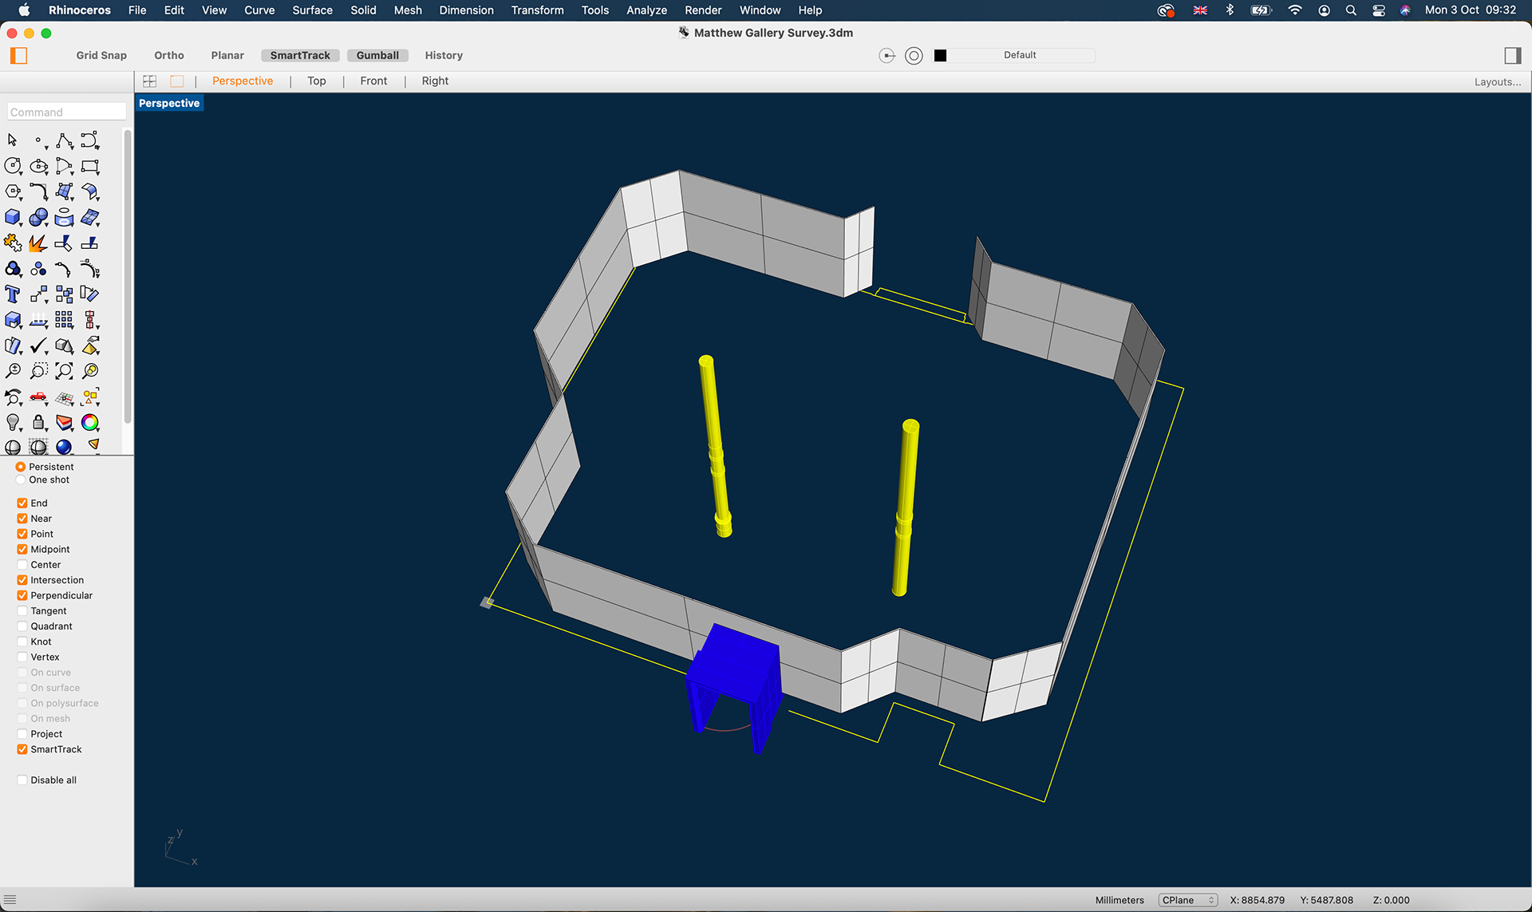The height and width of the screenshot is (912, 1532).
Task: Open the Layouts... button
Action: [x=1498, y=81]
